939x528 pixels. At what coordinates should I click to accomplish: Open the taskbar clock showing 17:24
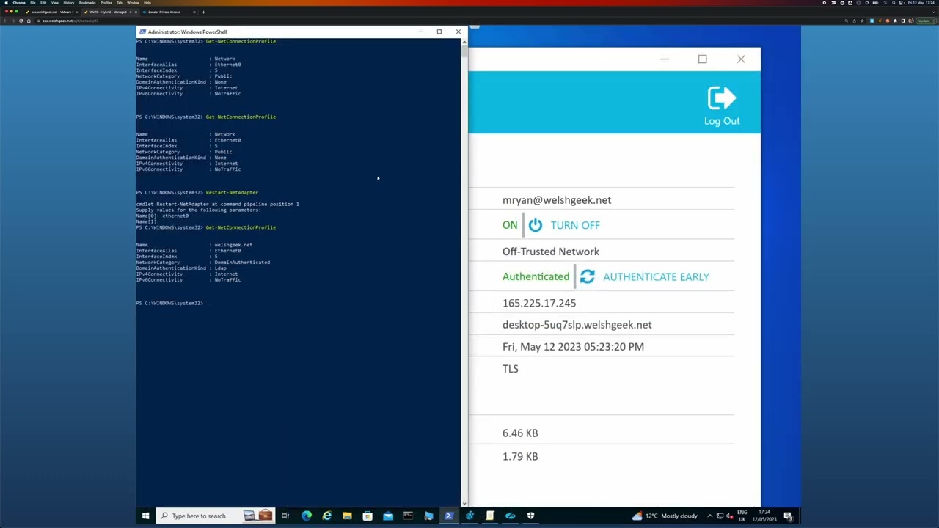[x=765, y=516]
